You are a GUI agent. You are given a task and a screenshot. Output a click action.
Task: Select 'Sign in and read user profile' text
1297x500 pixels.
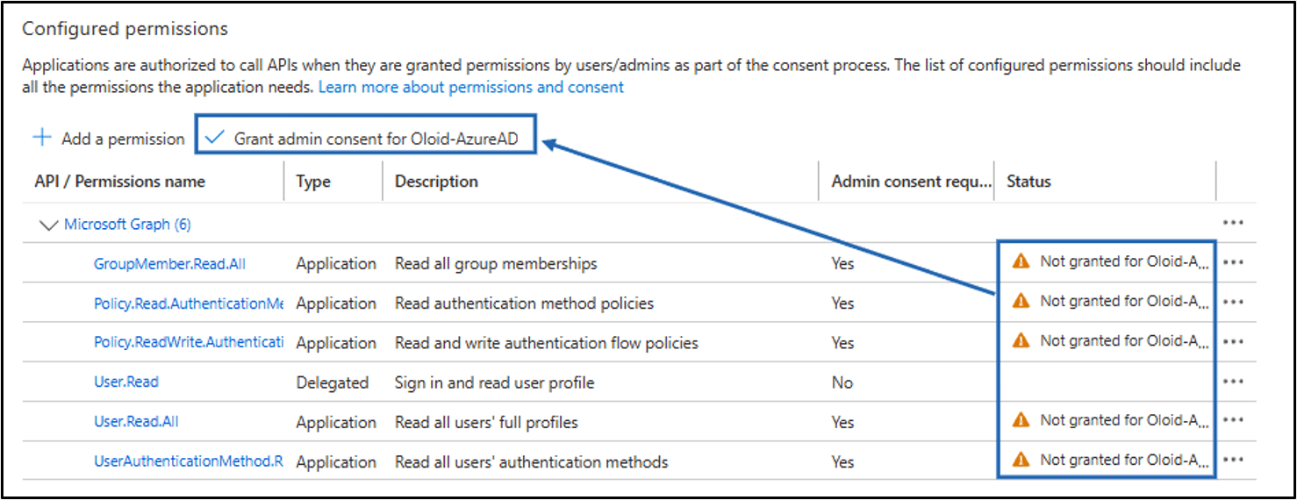(x=495, y=382)
